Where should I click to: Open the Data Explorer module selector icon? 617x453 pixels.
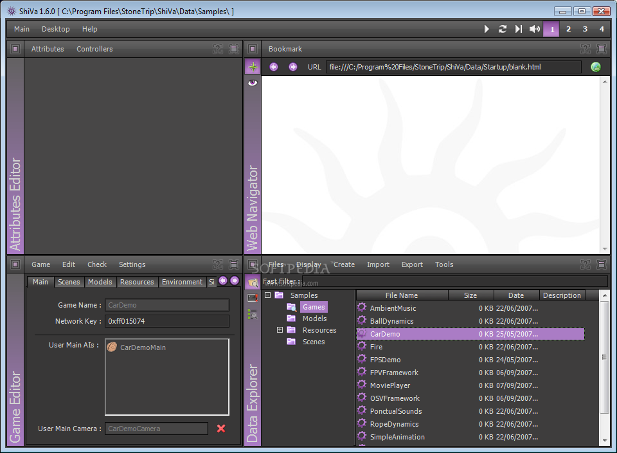click(253, 264)
